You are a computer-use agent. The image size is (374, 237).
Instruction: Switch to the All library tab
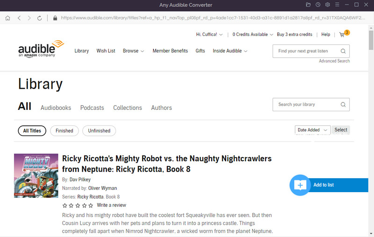[x=25, y=106]
